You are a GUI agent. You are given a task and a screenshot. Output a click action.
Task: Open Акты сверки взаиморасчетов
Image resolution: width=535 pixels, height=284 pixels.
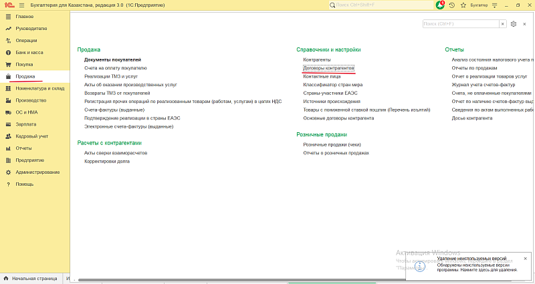(x=116, y=153)
